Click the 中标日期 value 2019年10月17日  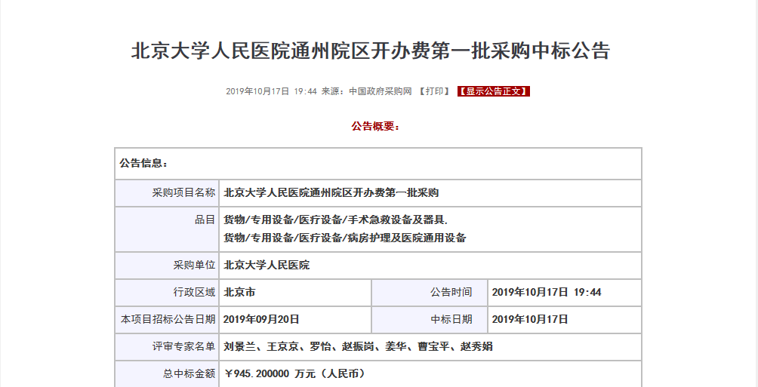[x=530, y=319]
